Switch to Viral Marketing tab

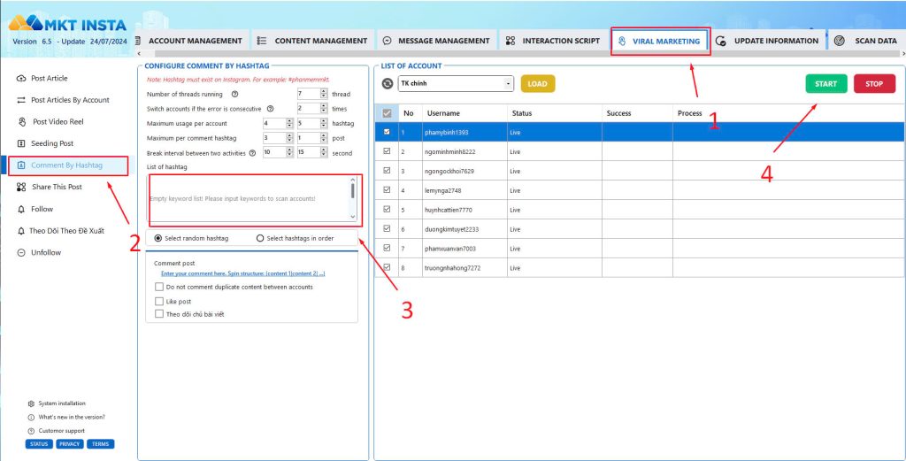pos(660,41)
